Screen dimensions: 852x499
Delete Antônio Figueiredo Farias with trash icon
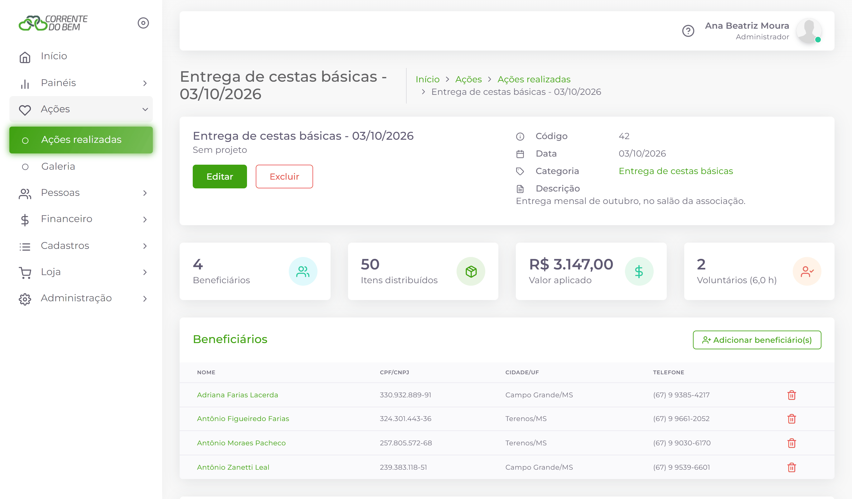coord(791,419)
